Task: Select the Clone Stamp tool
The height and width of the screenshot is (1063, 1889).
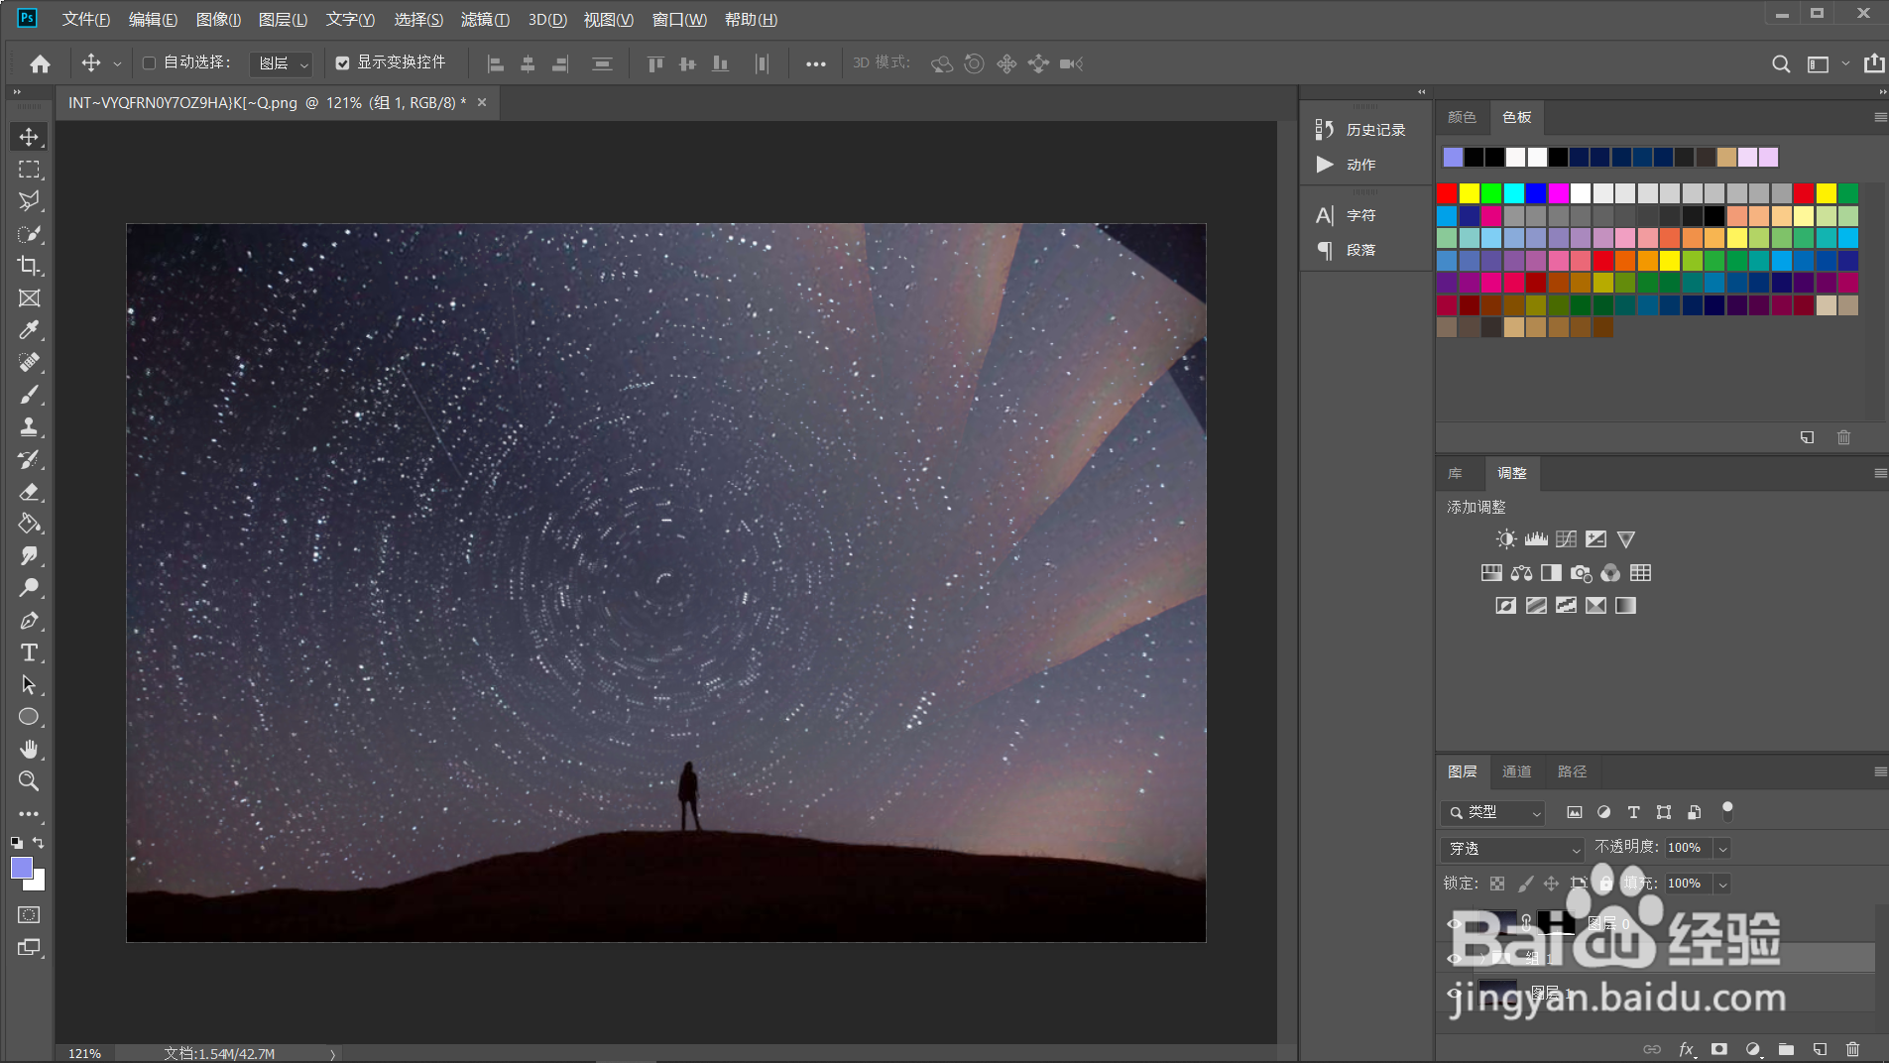Action: click(x=29, y=427)
